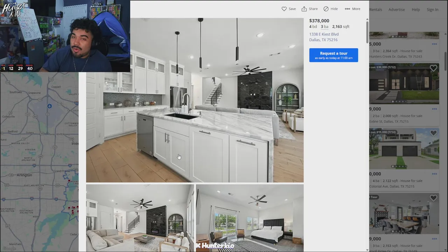Image resolution: width=448 pixels, height=252 pixels.
Task: Save the Knoll Ridge Dr listing with its heart icon
Action: [433, 198]
